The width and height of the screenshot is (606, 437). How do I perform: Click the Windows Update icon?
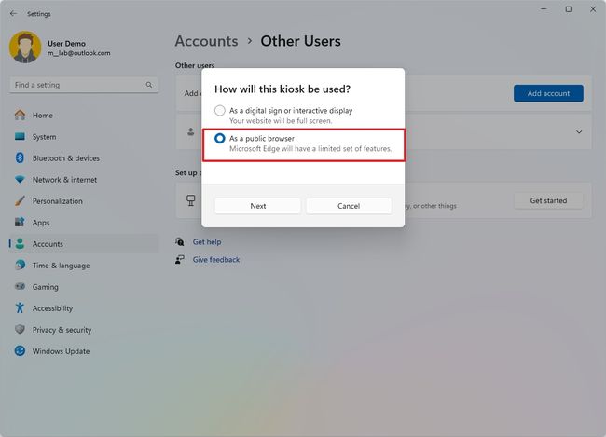click(20, 351)
